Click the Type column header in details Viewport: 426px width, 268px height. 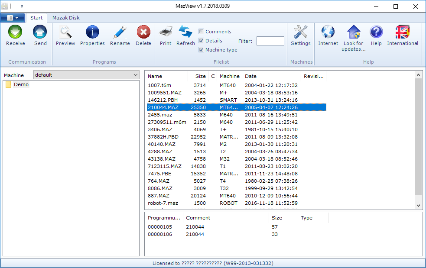coord(313,218)
